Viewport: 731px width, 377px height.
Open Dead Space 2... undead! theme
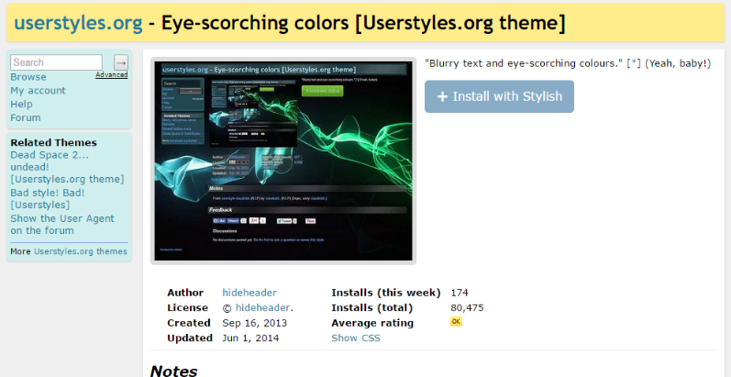pos(68,167)
